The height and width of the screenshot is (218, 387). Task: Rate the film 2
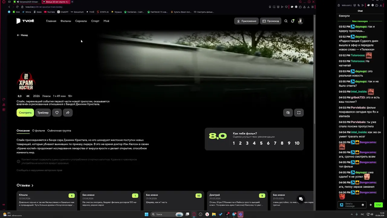coord(240,143)
